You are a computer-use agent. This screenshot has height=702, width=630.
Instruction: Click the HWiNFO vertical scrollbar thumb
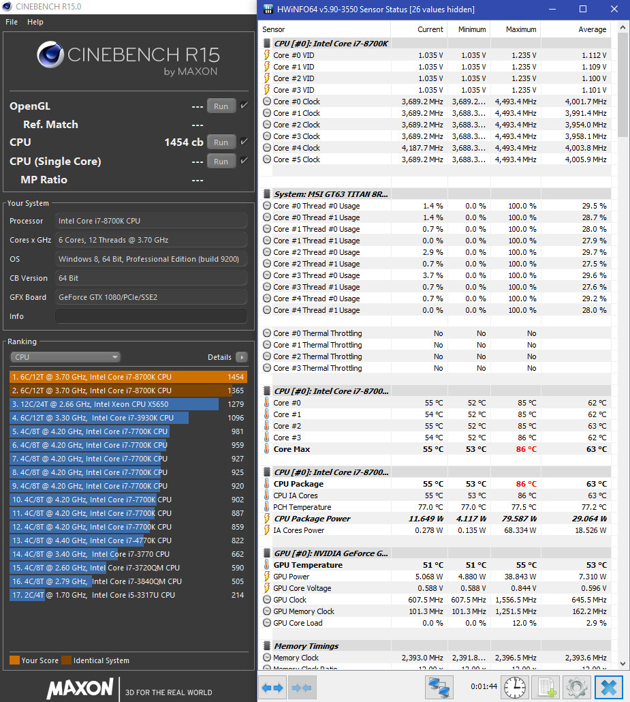coord(623,85)
